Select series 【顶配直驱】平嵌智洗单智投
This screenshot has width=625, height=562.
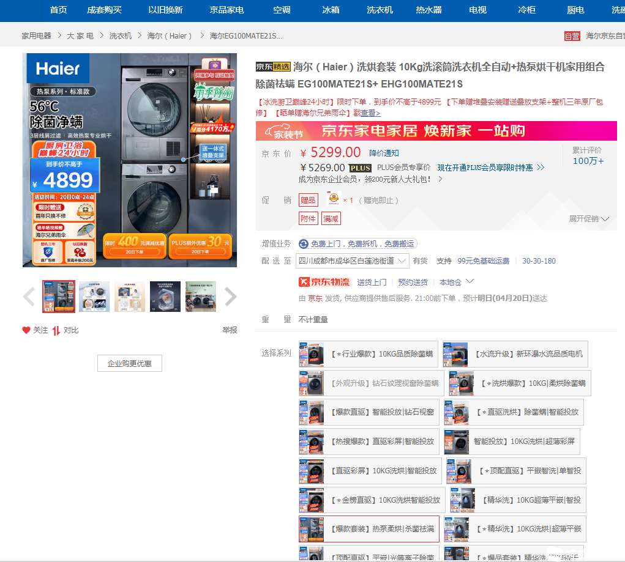tap(516, 471)
